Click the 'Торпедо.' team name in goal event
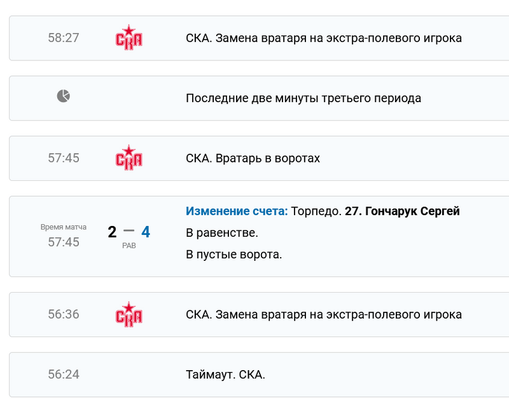This screenshot has width=509, height=405. (x=316, y=211)
